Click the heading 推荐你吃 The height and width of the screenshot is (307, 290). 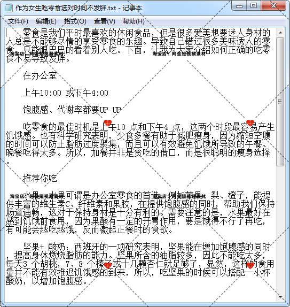tap(40, 178)
